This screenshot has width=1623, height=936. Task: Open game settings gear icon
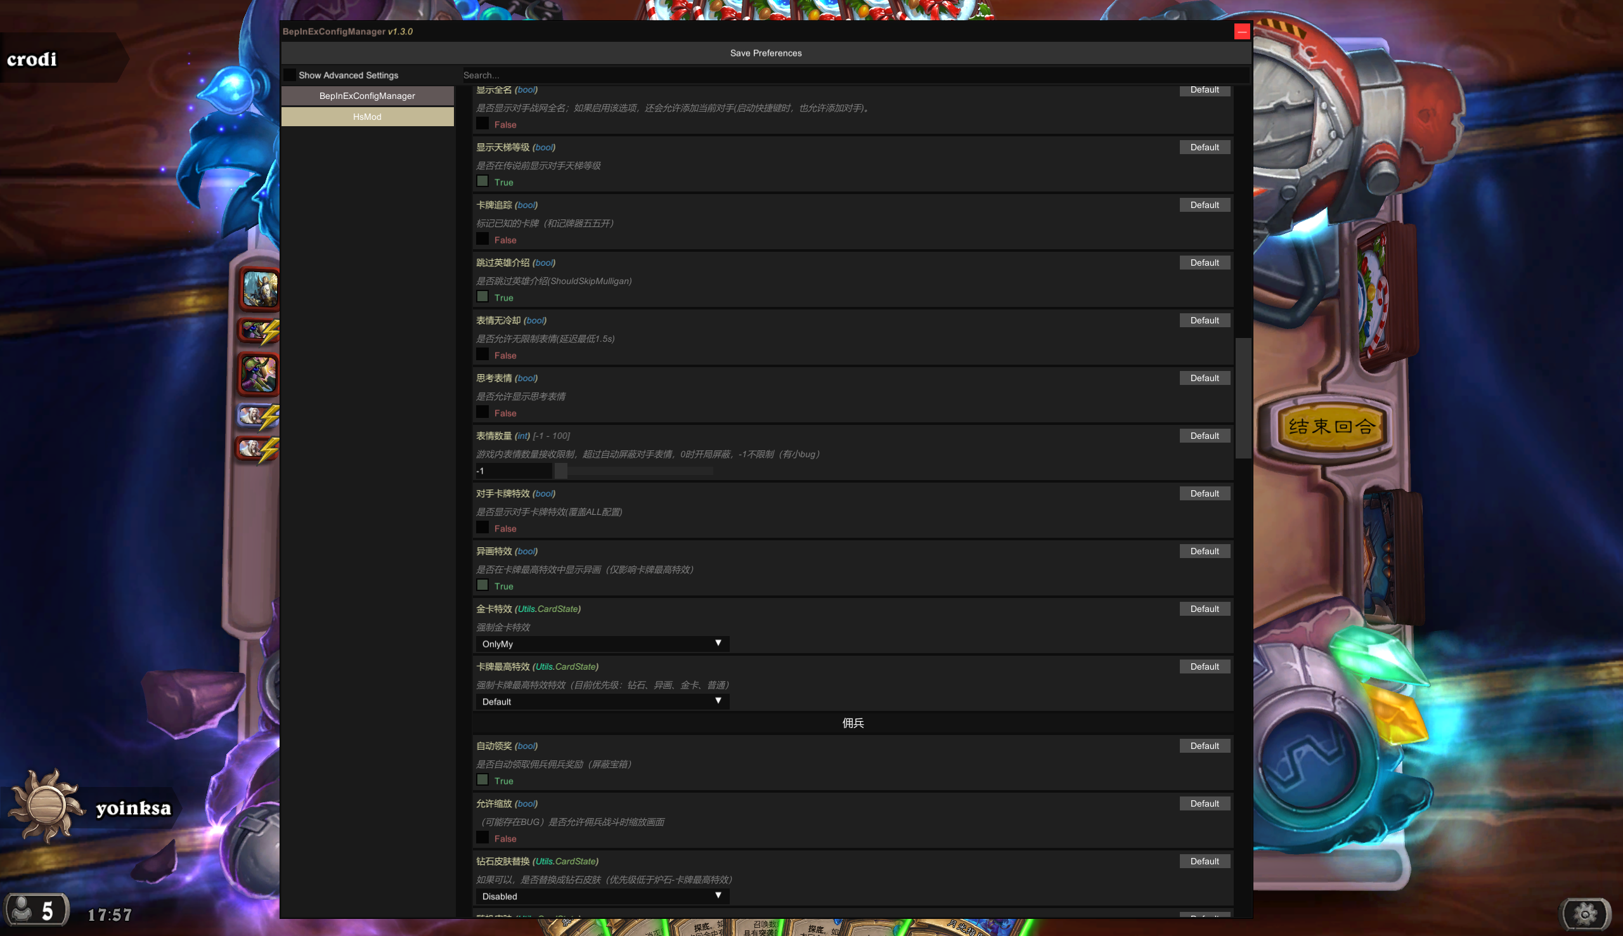1584,914
